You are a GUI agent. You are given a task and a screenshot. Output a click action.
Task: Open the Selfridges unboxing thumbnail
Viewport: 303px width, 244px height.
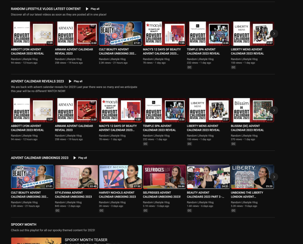[165, 177]
